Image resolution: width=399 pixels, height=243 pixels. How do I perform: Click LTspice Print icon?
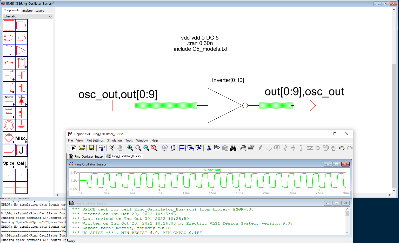[x=243, y=148]
